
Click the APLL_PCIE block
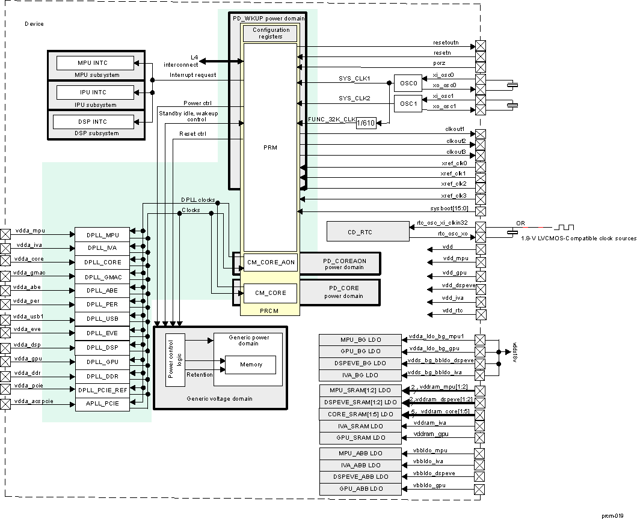[103, 404]
